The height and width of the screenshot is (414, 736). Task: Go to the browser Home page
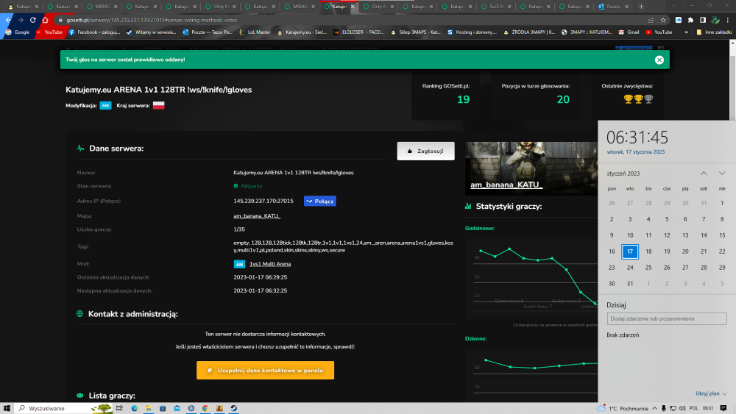tap(45, 20)
